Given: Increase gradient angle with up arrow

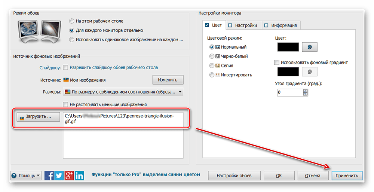Looking at the screenshot, I should [306, 91].
